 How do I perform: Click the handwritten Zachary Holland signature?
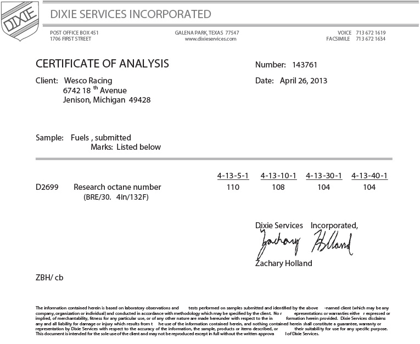[305, 244]
